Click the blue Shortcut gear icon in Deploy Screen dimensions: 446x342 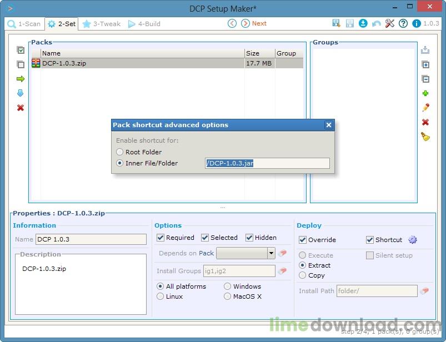[x=412, y=239]
